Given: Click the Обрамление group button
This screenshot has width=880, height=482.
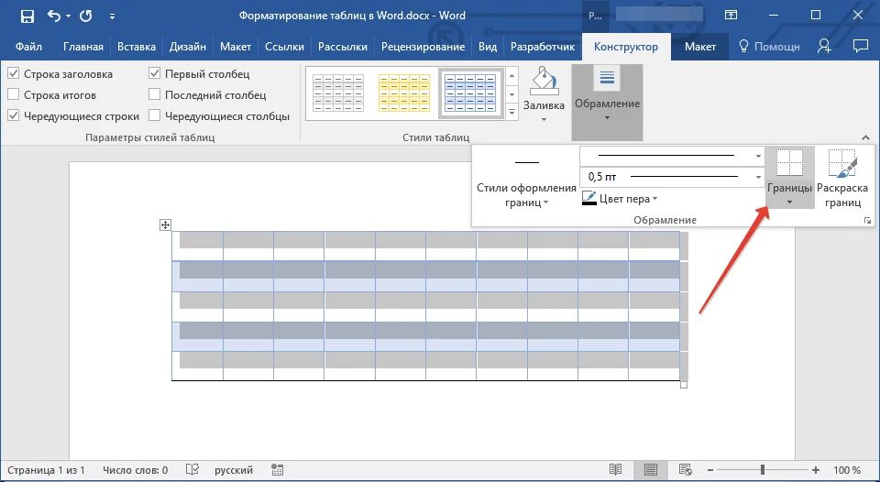Looking at the screenshot, I should click(x=607, y=102).
